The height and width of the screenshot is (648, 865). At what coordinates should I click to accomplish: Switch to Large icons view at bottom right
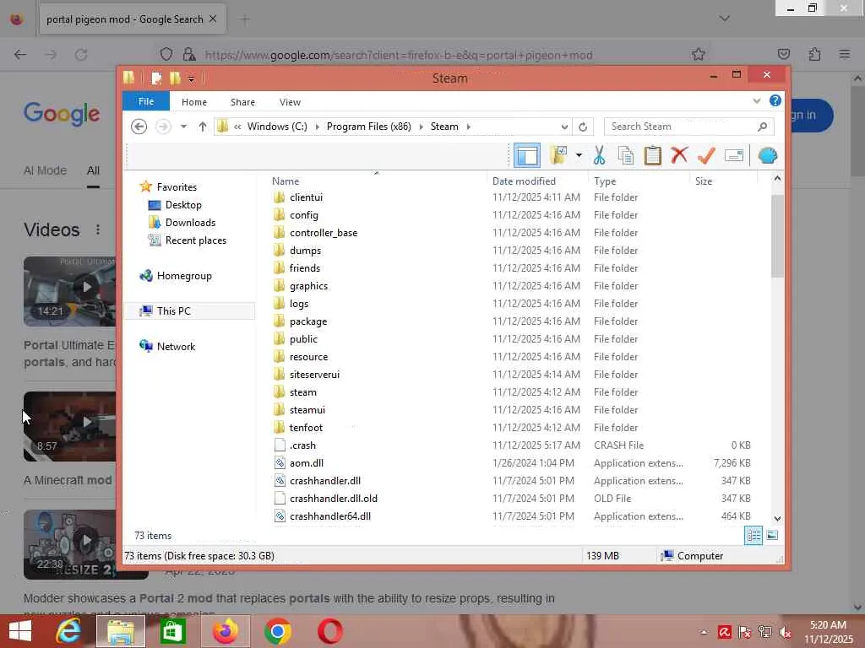772,536
